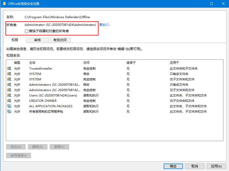Select the CREATOR OWNER permission entry row
Viewport: 229px width, 171px height.
tap(51, 101)
